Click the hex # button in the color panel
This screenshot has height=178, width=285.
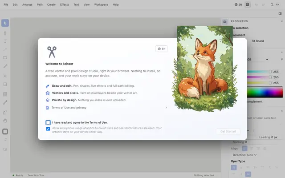coord(282,59)
